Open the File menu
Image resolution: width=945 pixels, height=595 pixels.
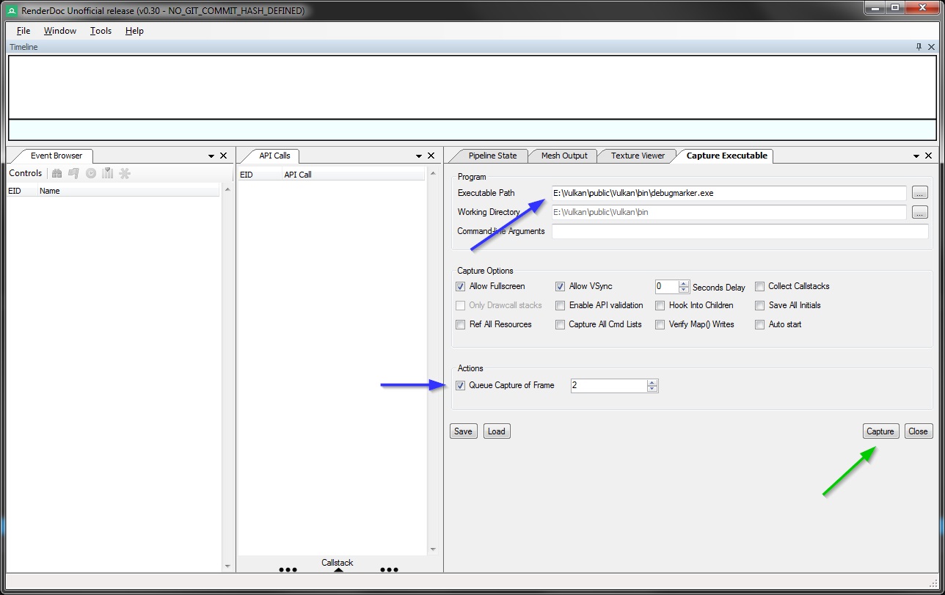(23, 31)
